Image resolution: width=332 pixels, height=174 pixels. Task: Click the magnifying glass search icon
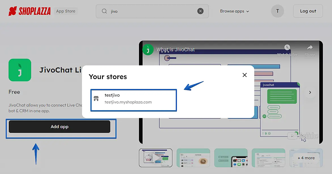(x=104, y=11)
